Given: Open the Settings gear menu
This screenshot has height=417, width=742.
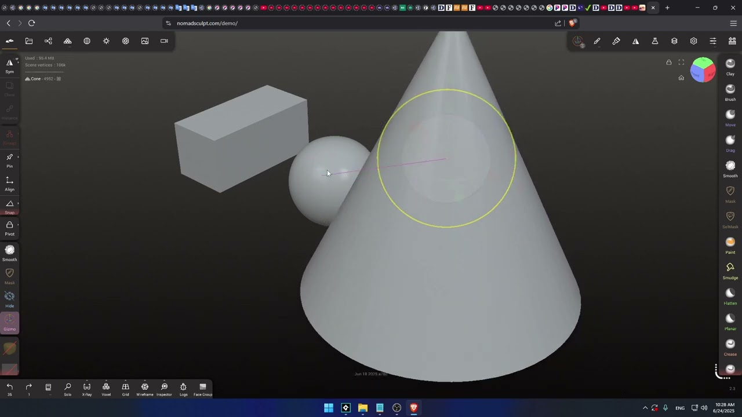Looking at the screenshot, I should click(693, 41).
